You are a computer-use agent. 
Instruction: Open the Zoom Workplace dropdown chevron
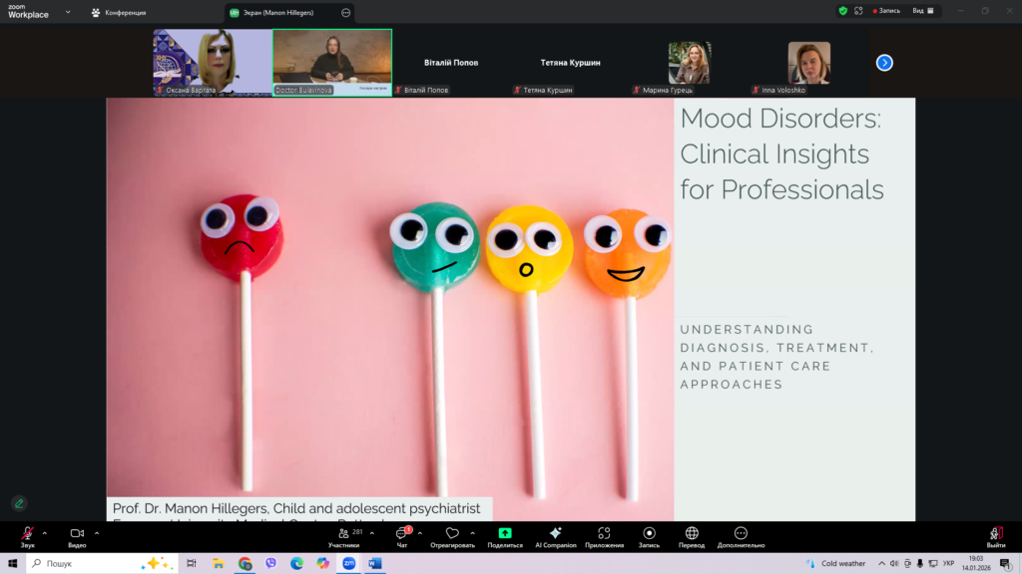click(x=67, y=12)
